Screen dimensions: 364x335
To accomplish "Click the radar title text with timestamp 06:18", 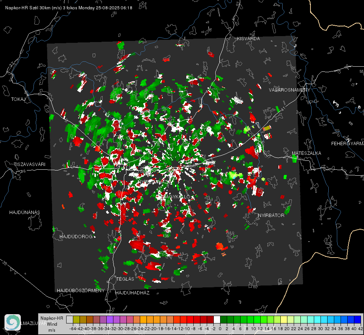I will point(69,8).
